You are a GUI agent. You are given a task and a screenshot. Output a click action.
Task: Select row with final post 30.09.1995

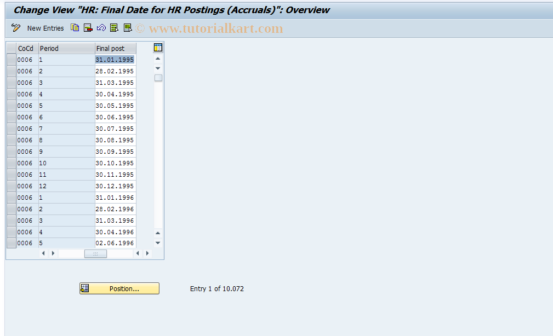coord(12,152)
